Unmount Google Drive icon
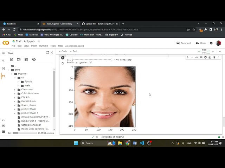 pyautogui.click(x=26, y=59)
